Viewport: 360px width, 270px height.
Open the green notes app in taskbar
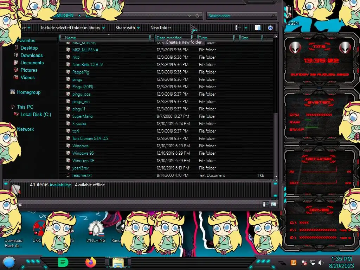tap(63, 262)
